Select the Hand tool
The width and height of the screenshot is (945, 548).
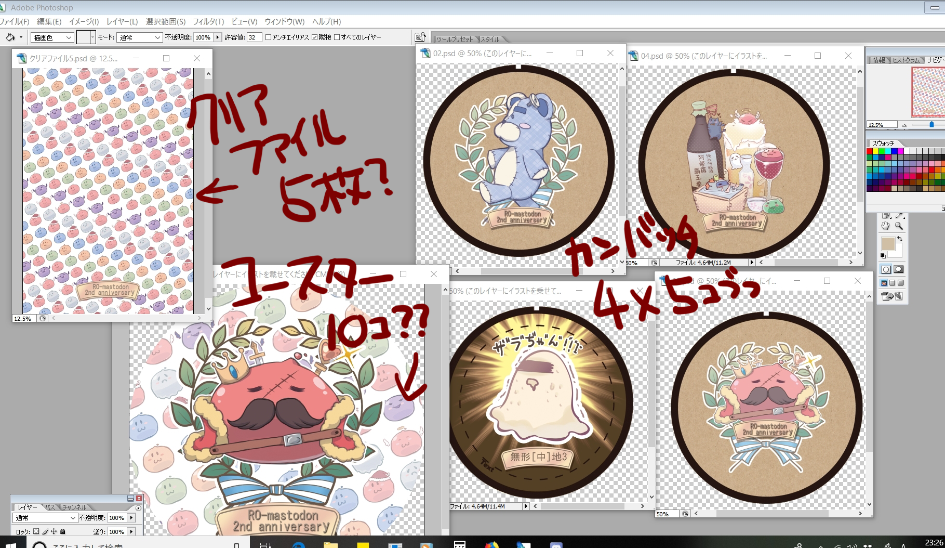[886, 226]
